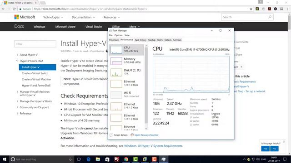Image resolution: width=291 pixels, height=163 pixels.
Task: Open the Task Manager File menu
Action: [x=110, y=35]
